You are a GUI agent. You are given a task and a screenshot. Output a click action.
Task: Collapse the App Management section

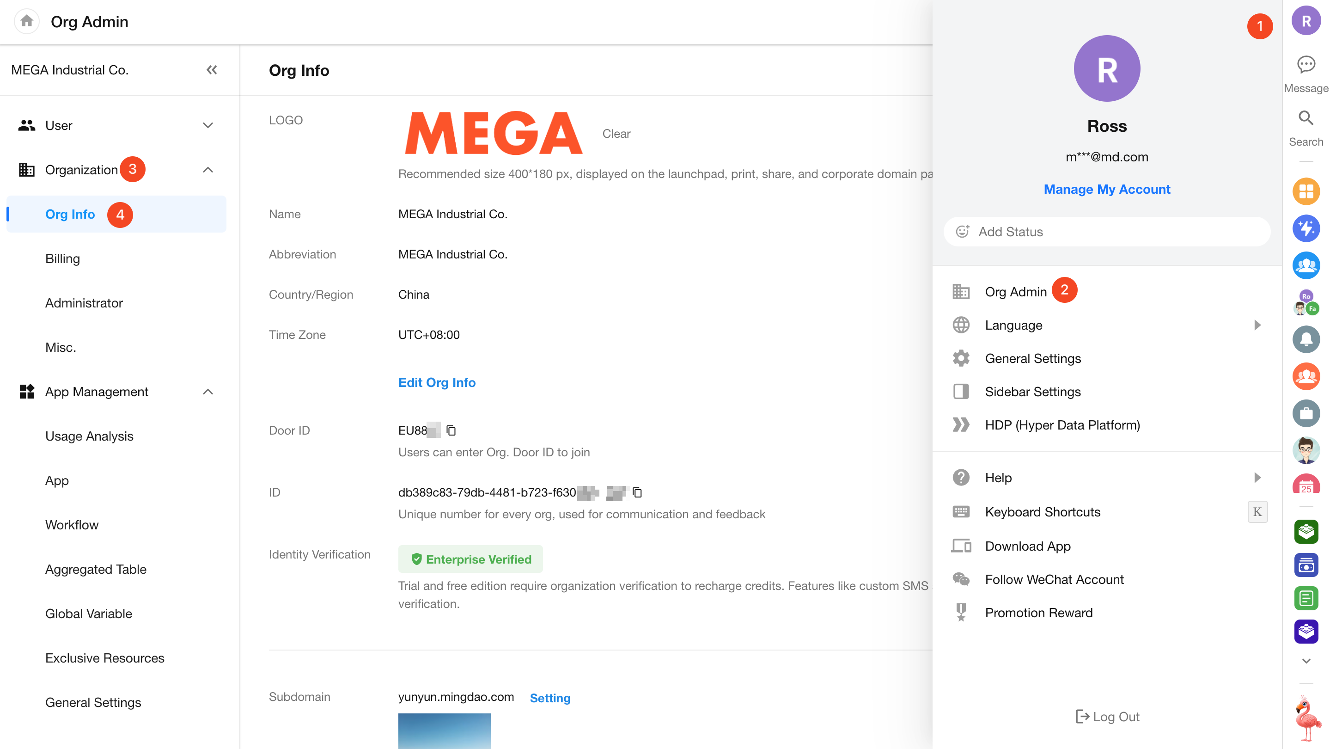pyautogui.click(x=207, y=392)
